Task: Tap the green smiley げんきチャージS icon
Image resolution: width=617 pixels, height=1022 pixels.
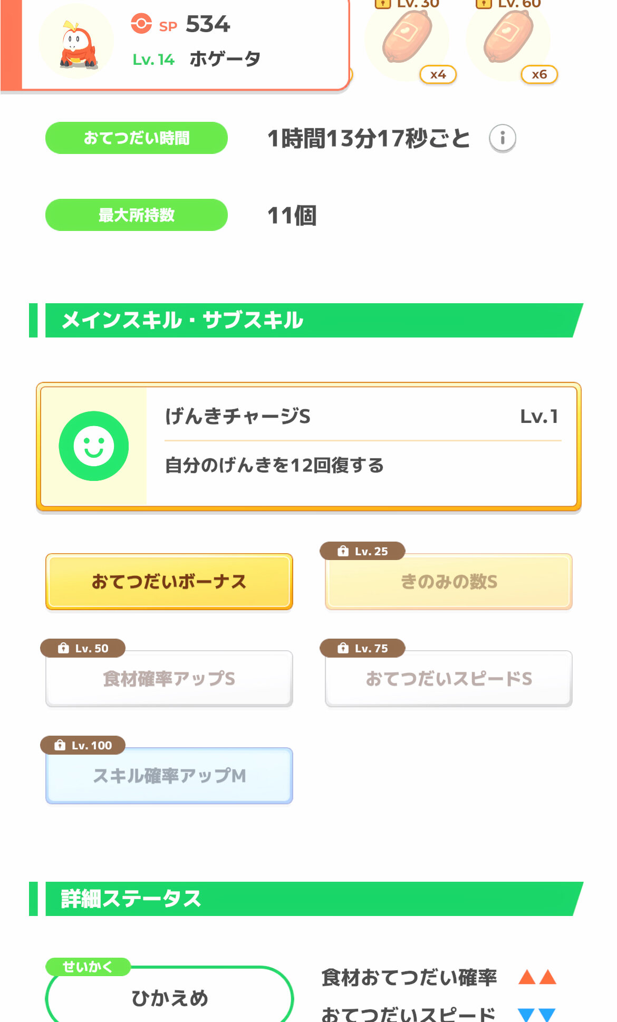Action: [94, 446]
